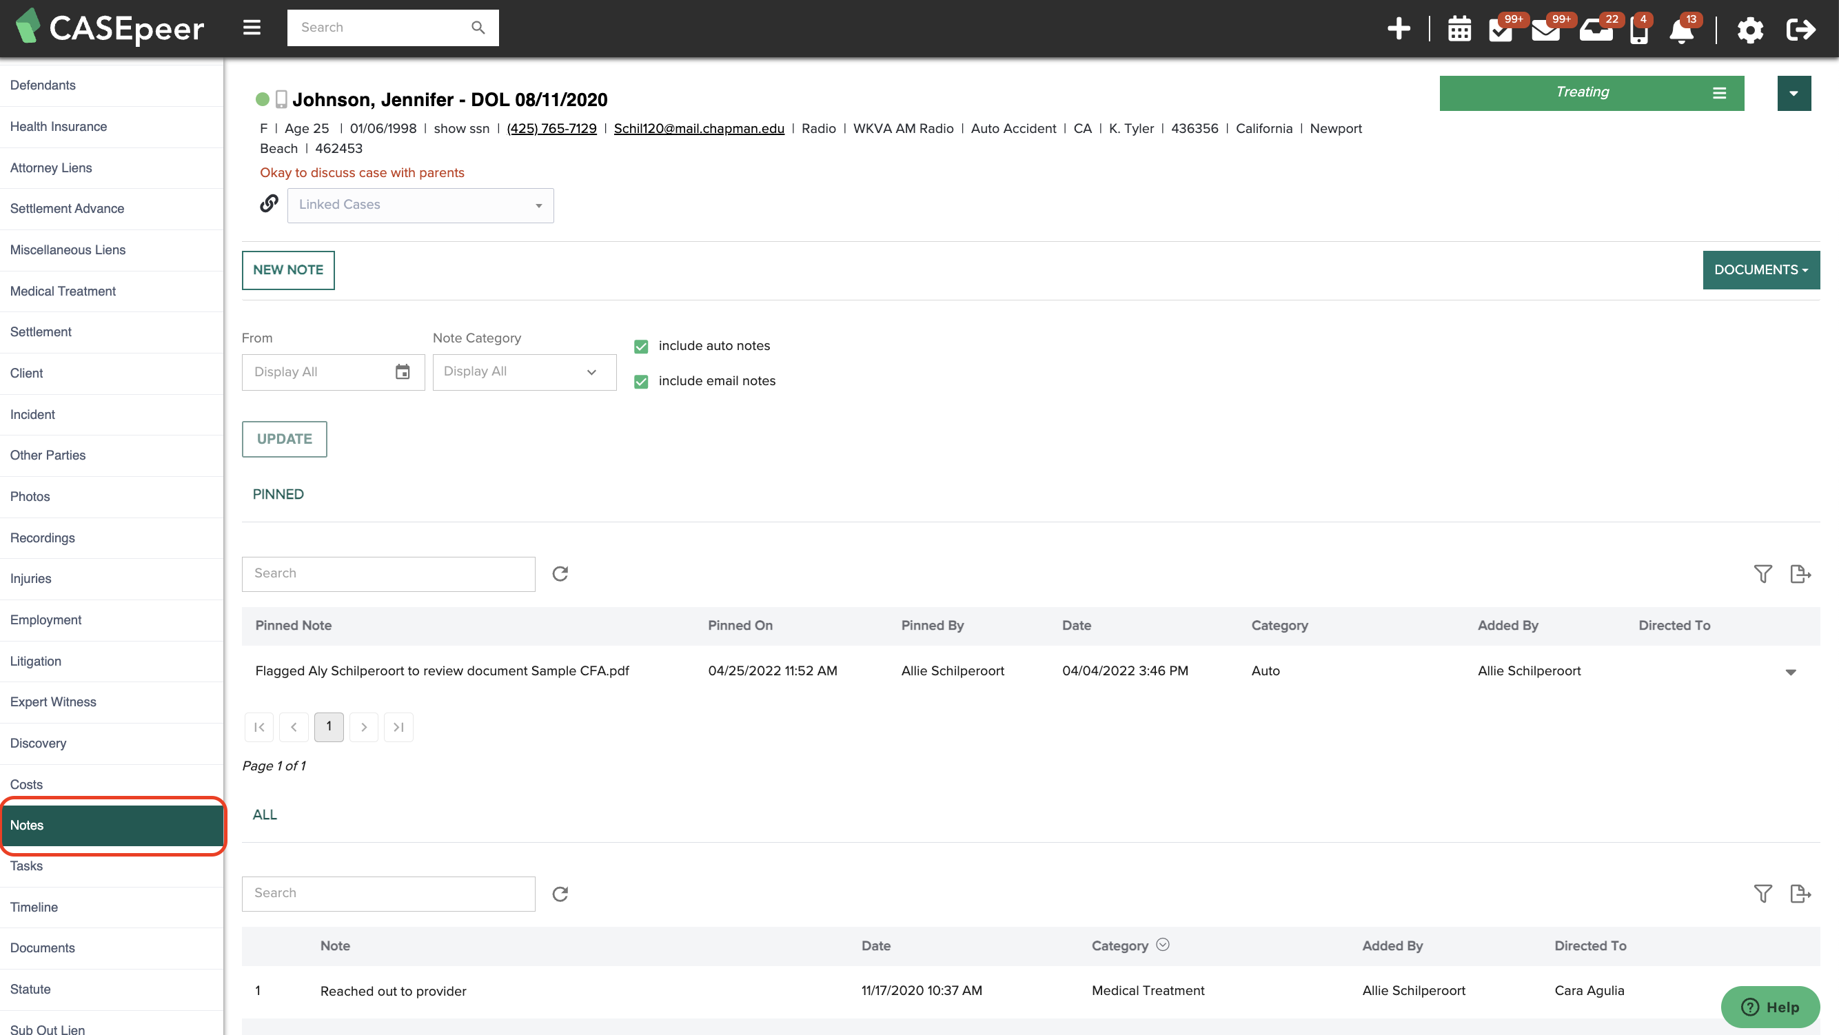This screenshot has width=1839, height=1035.
Task: Click show ssn link
Action: click(461, 128)
